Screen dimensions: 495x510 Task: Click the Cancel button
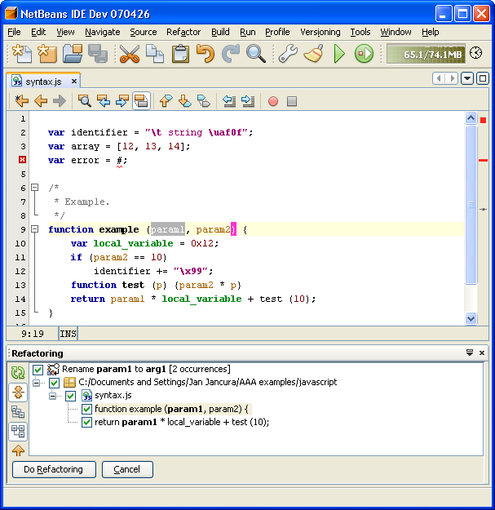point(127,469)
